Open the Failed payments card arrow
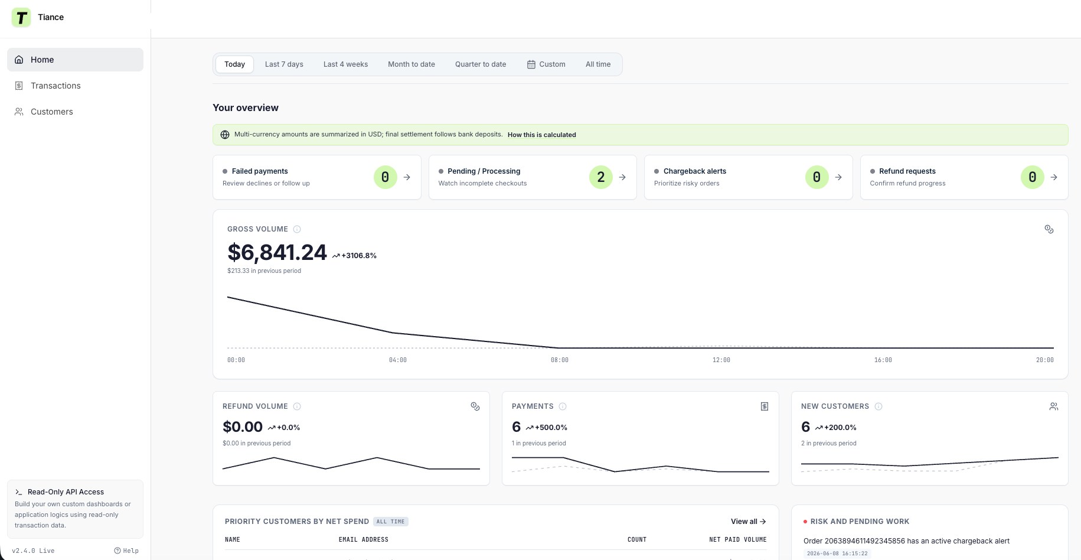This screenshot has width=1081, height=560. click(x=407, y=177)
